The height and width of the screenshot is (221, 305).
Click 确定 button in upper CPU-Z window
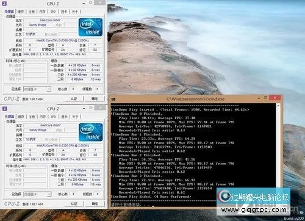(95, 99)
